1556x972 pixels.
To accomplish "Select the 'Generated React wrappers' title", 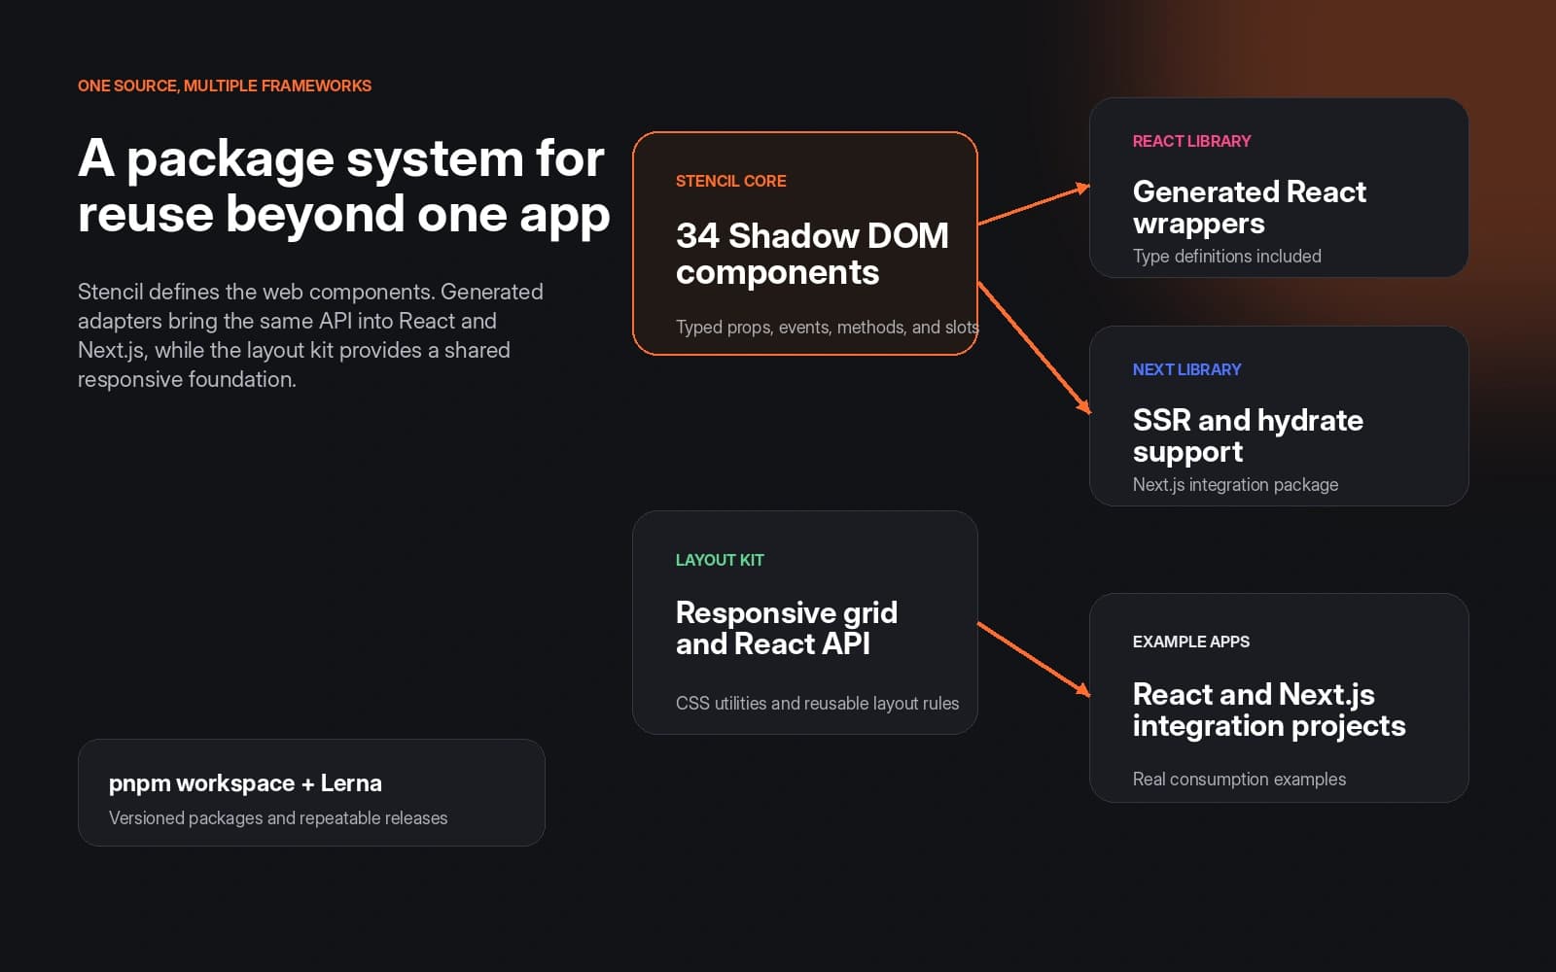I will coord(1250,207).
